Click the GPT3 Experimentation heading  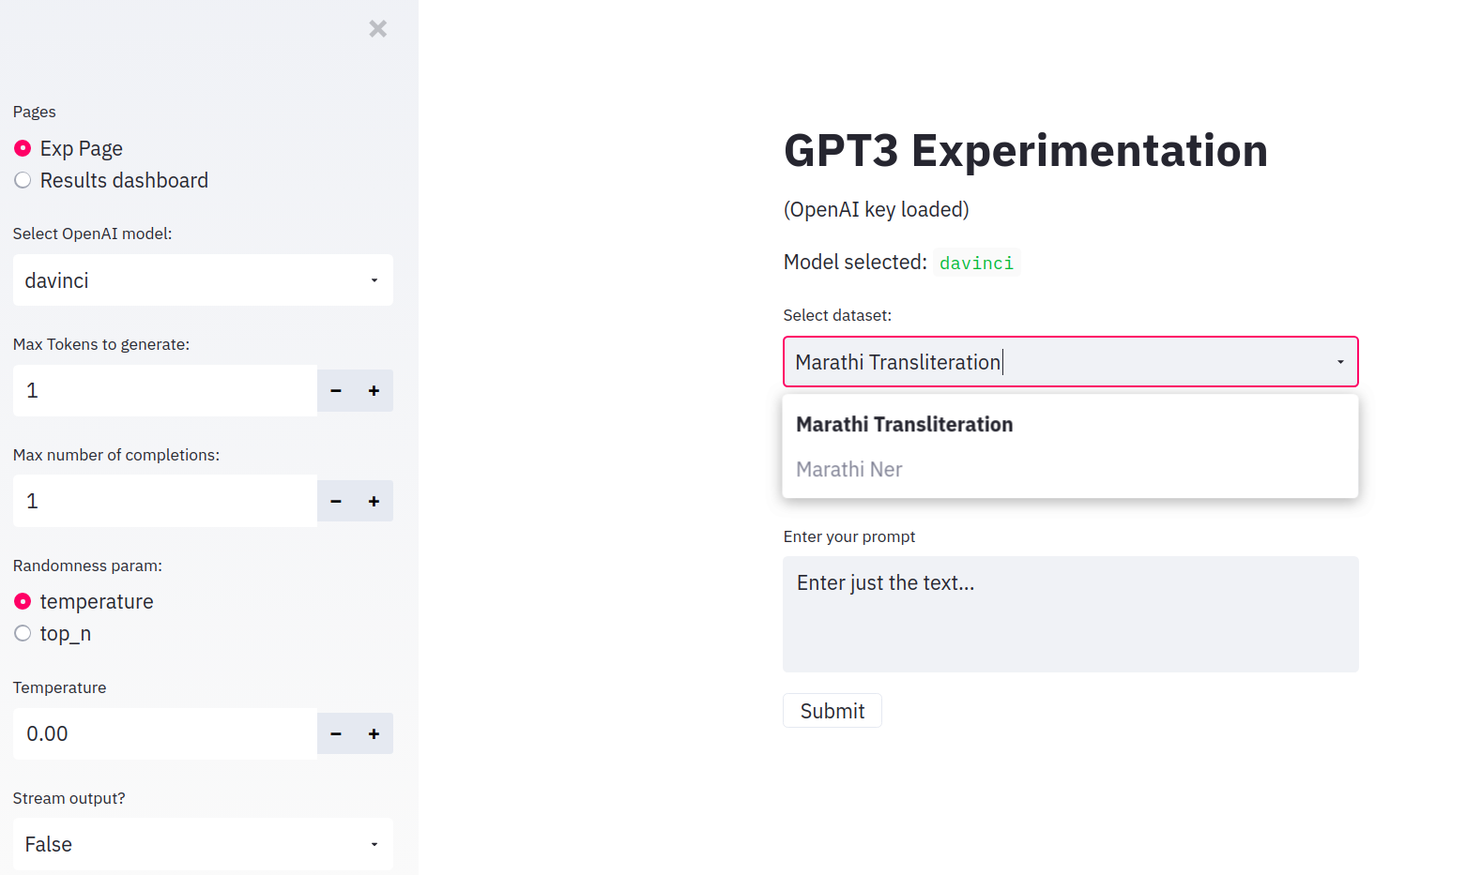[x=1026, y=150]
